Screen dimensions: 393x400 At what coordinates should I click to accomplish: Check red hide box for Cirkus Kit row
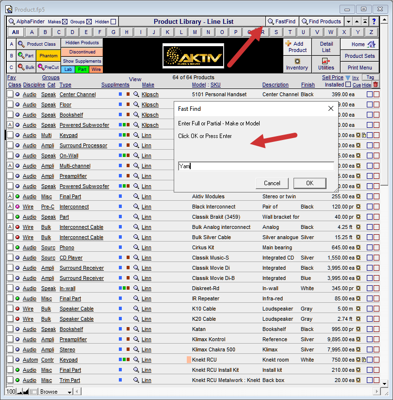point(377,247)
